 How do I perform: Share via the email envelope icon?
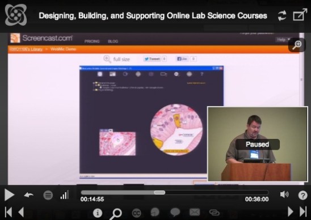click(195, 212)
